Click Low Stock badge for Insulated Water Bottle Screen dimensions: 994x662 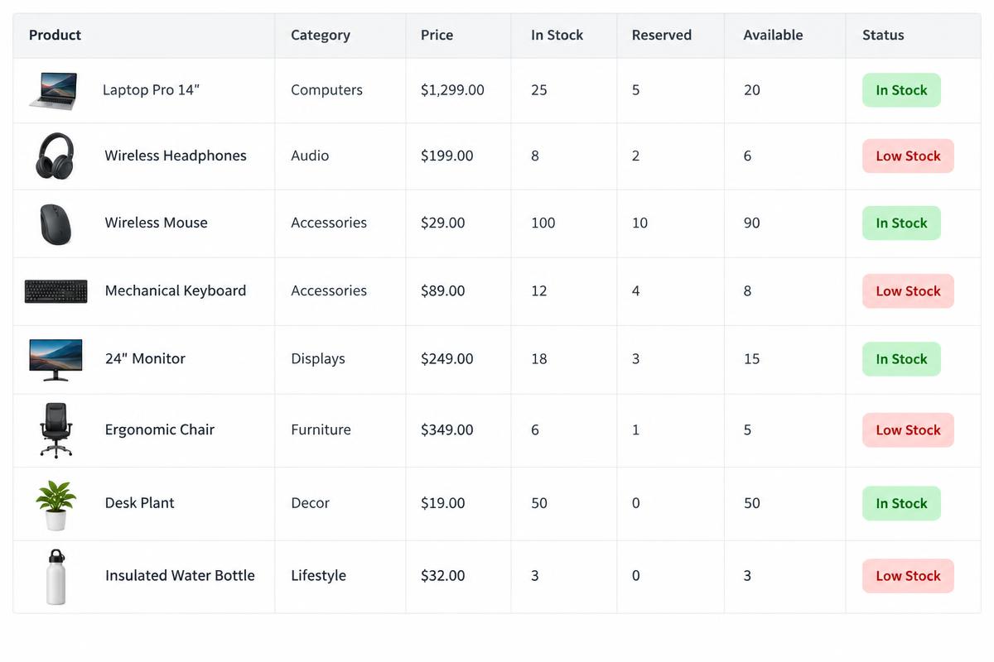pos(908,576)
